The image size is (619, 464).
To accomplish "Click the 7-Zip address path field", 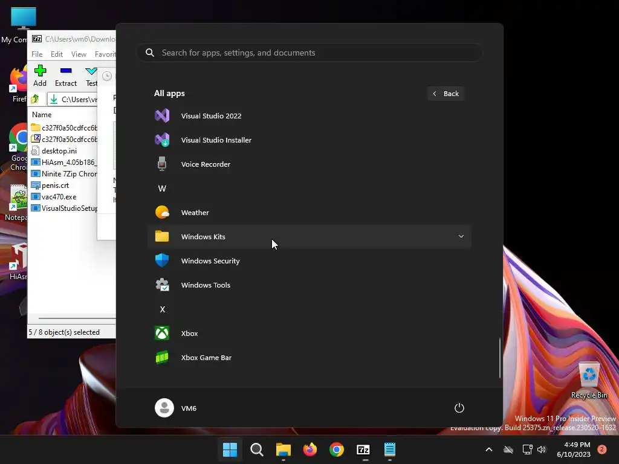I will [x=73, y=99].
